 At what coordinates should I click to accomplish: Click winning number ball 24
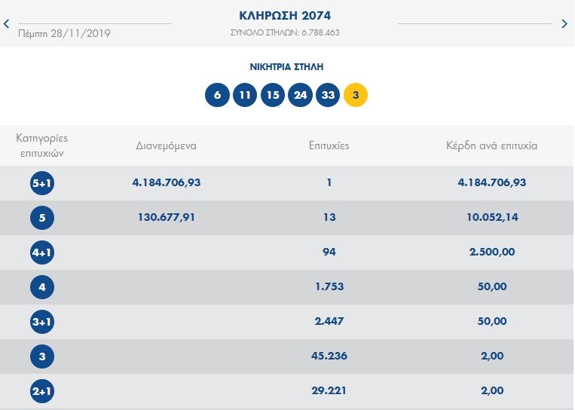click(300, 96)
